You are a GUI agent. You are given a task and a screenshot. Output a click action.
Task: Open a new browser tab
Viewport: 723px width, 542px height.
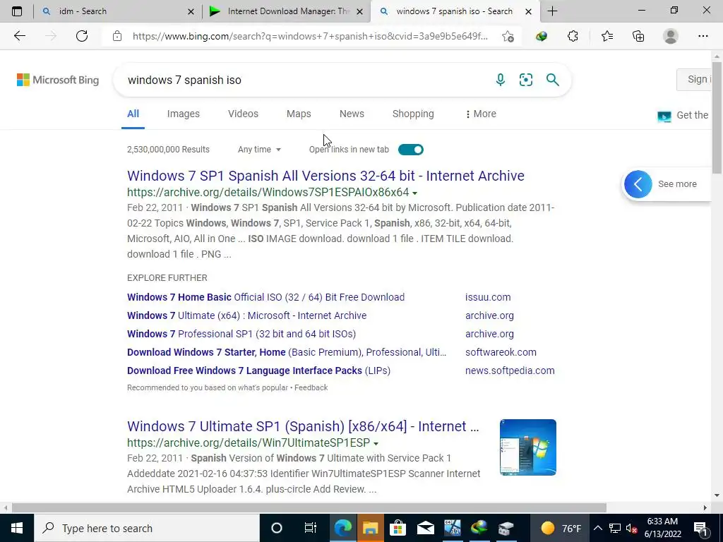(552, 11)
